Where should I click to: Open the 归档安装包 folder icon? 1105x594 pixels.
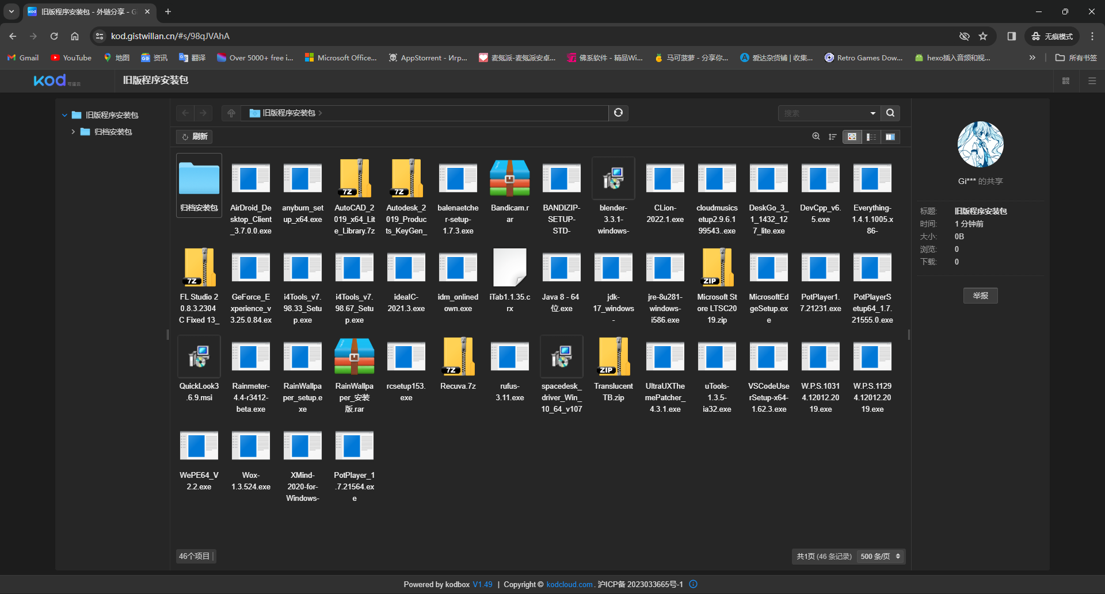tap(199, 178)
